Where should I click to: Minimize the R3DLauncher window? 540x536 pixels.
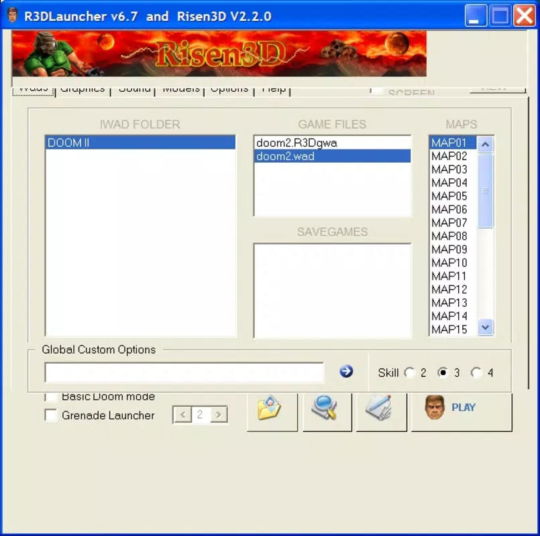(x=476, y=15)
